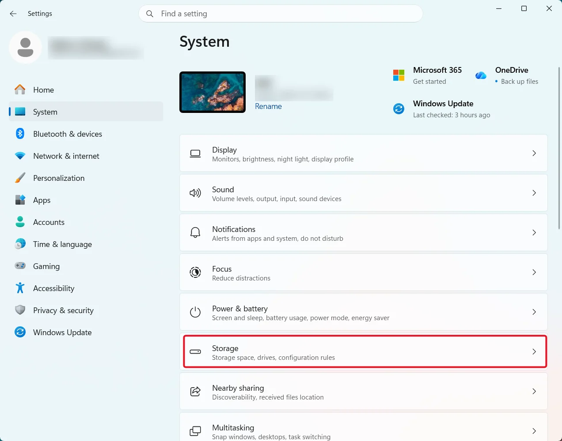This screenshot has width=562, height=441.
Task: Open the Storage settings
Action: pos(364,351)
